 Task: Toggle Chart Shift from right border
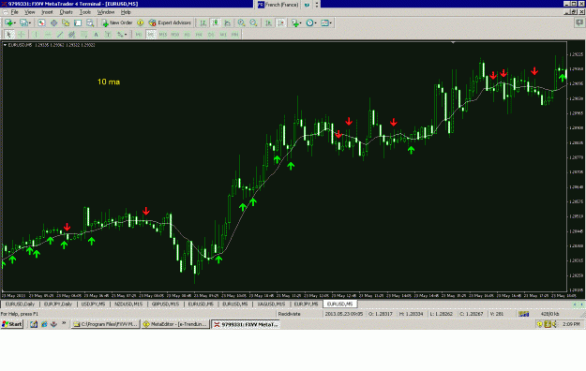click(x=280, y=22)
